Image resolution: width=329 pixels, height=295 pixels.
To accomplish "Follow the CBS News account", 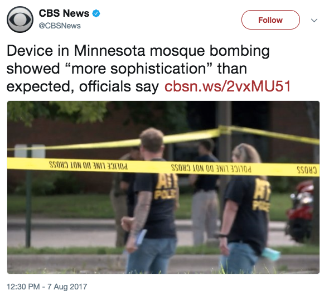I will (x=270, y=20).
